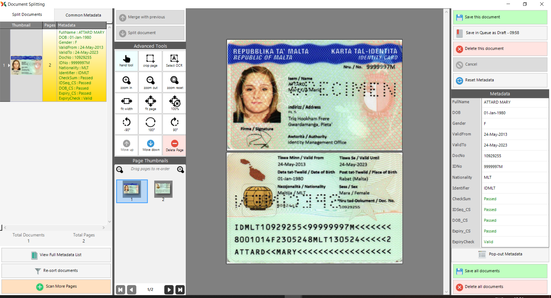Click Reset Metadata button
The width and height of the screenshot is (551, 298).
pos(500,80)
